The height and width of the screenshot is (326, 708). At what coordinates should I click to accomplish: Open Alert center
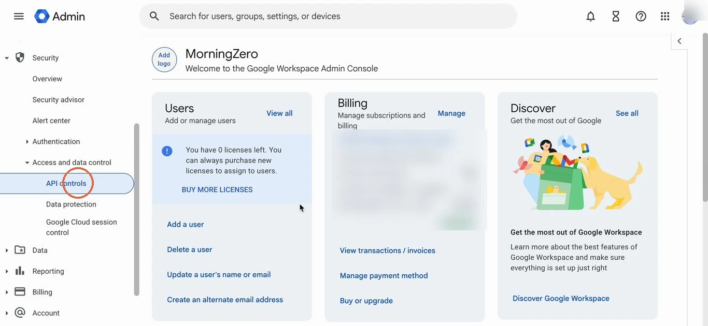point(51,121)
